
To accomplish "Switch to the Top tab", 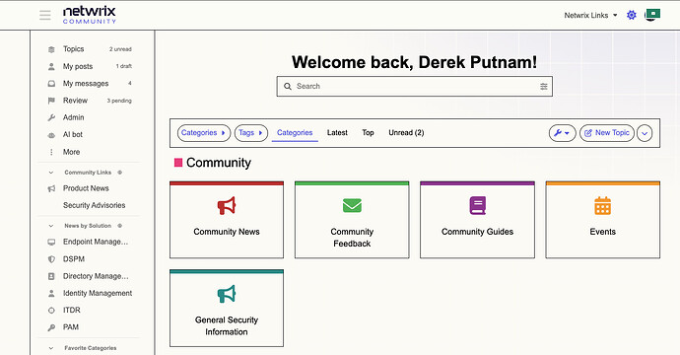I will coord(368,133).
